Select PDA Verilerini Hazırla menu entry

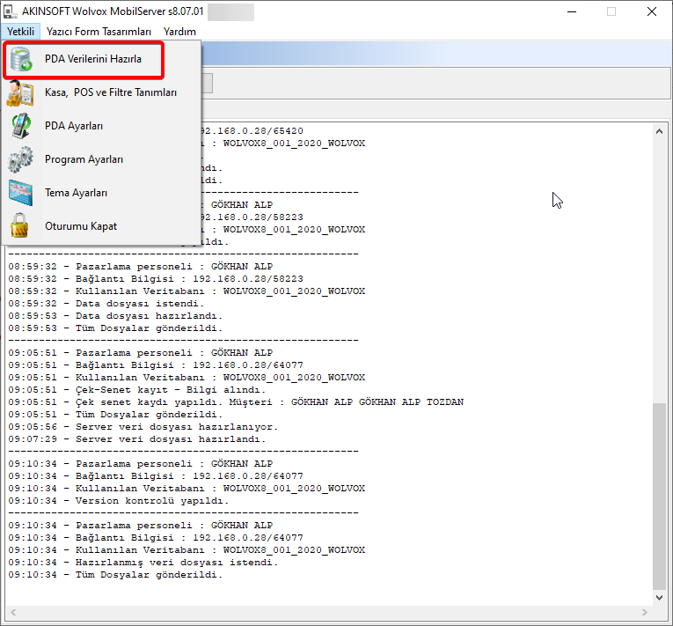click(x=101, y=59)
